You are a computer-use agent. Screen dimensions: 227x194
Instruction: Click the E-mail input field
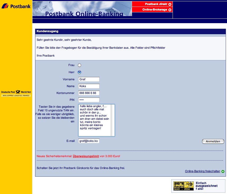(89, 141)
